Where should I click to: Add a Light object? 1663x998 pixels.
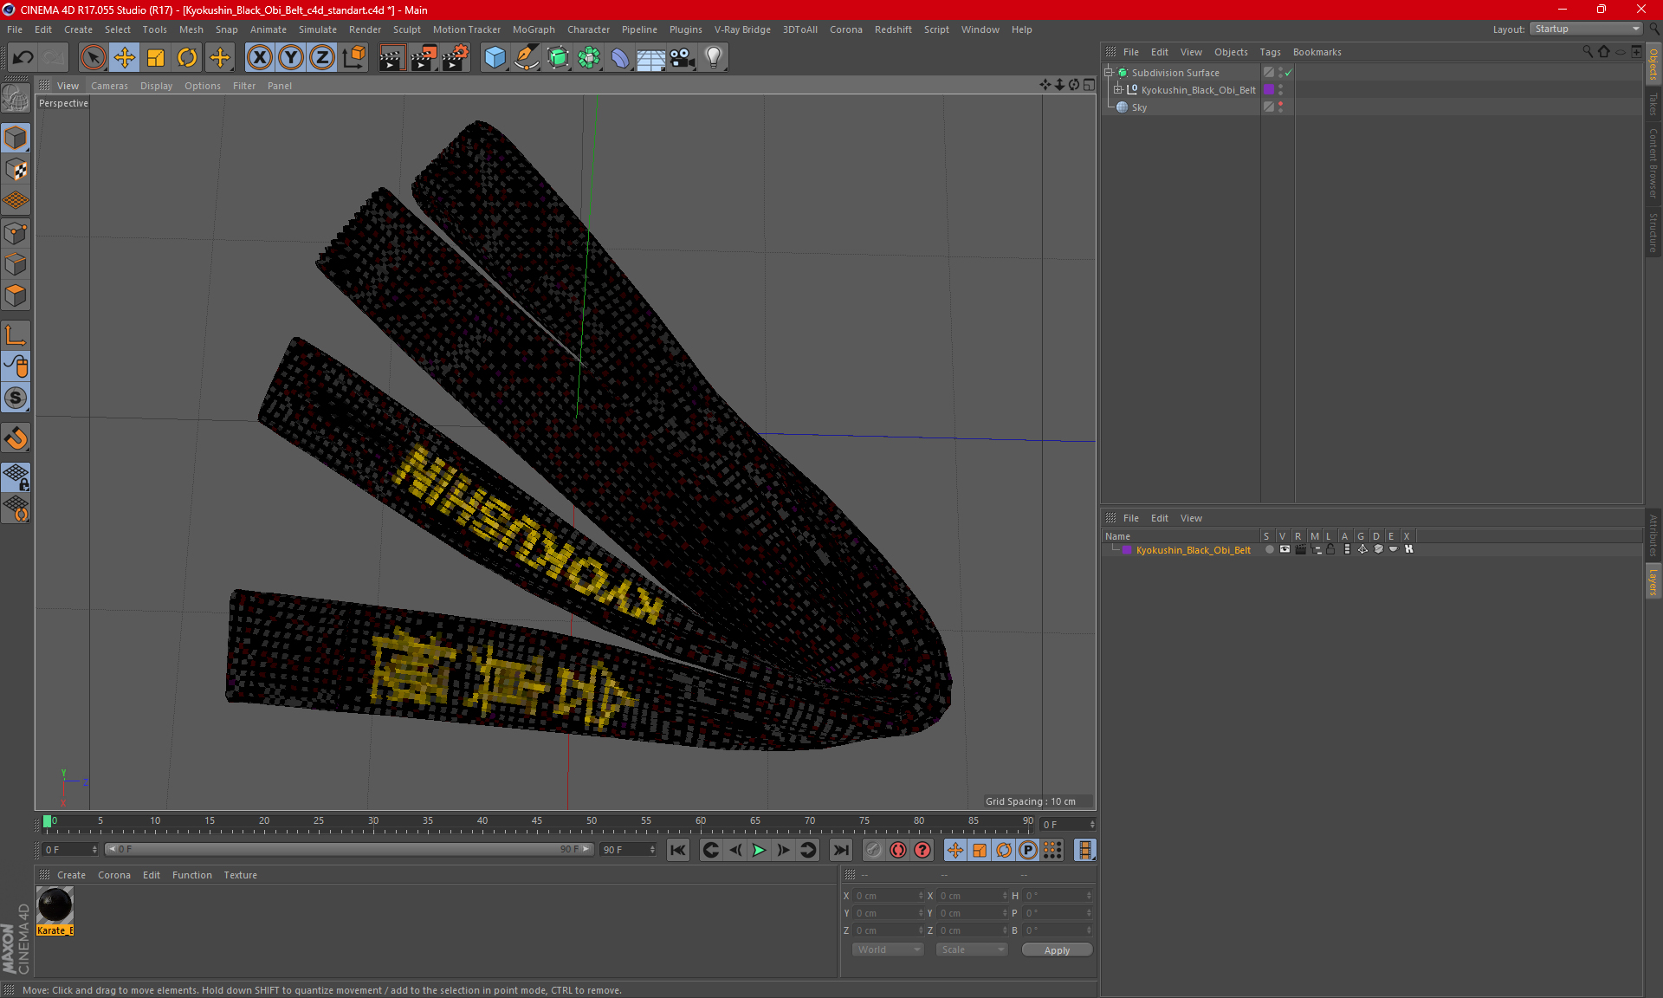click(714, 58)
